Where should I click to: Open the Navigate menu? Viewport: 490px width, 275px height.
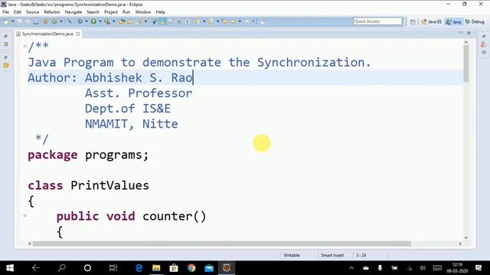coord(73,12)
